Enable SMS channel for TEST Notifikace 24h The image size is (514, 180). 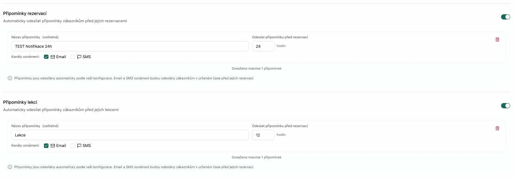[73, 57]
